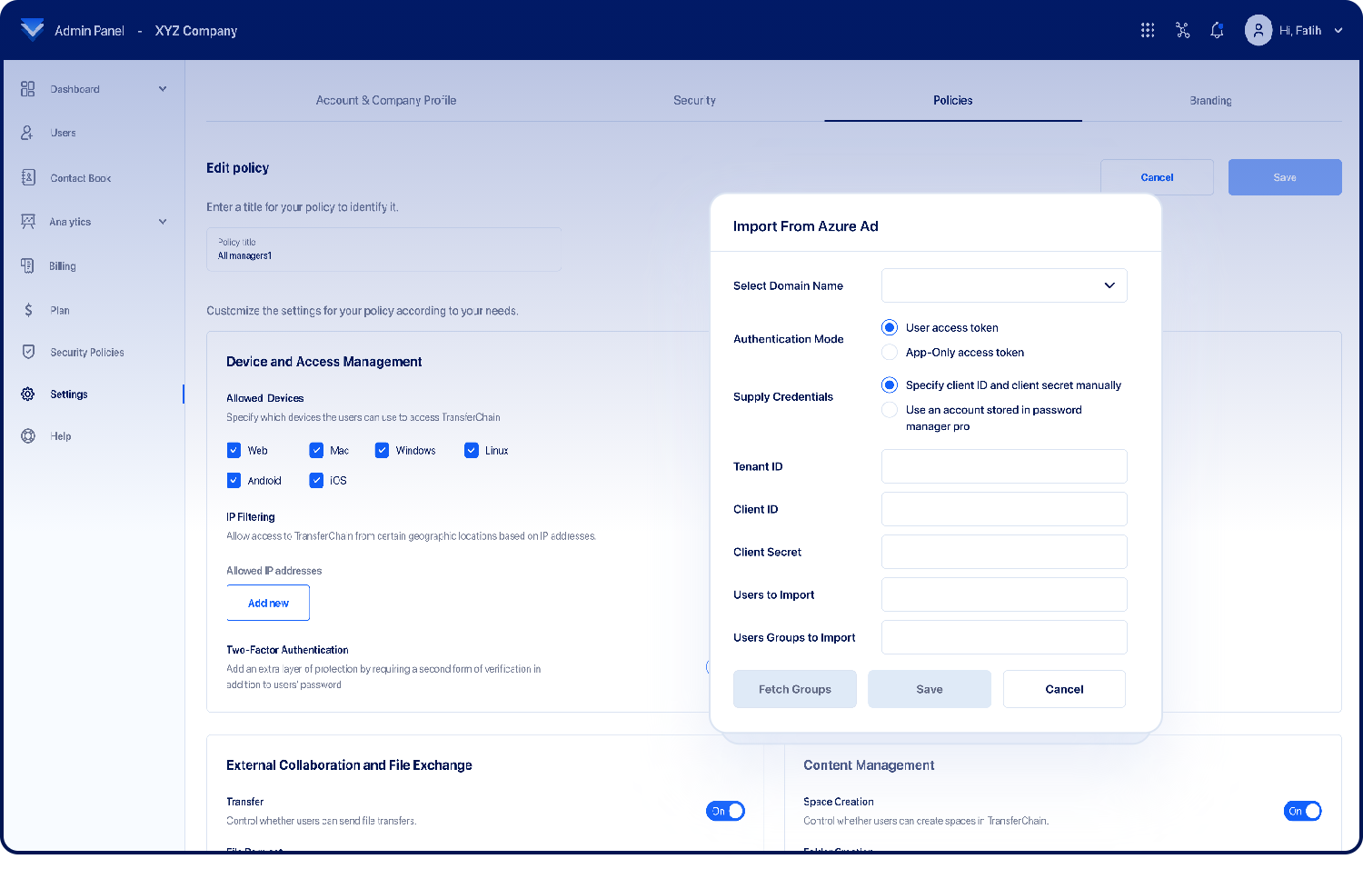Choose password manager pro account option
This screenshot has height=869, width=1363.
tap(890, 410)
